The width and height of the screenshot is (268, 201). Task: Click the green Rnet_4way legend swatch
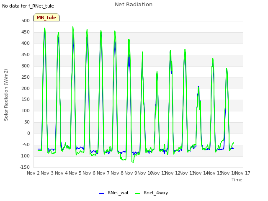click(x=137, y=193)
